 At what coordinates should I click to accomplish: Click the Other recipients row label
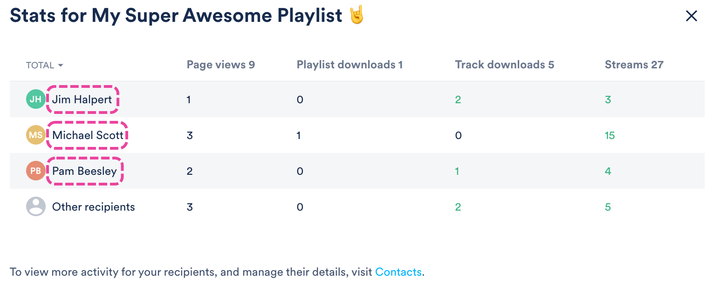tap(93, 207)
